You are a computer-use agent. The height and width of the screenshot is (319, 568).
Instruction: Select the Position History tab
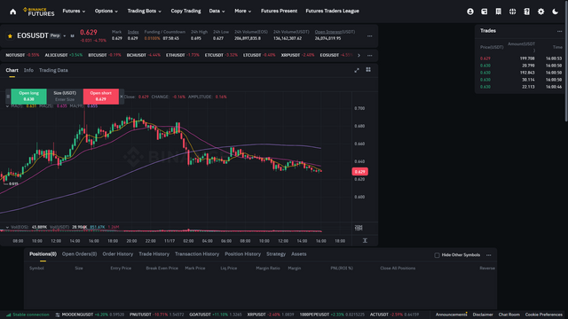(x=242, y=254)
